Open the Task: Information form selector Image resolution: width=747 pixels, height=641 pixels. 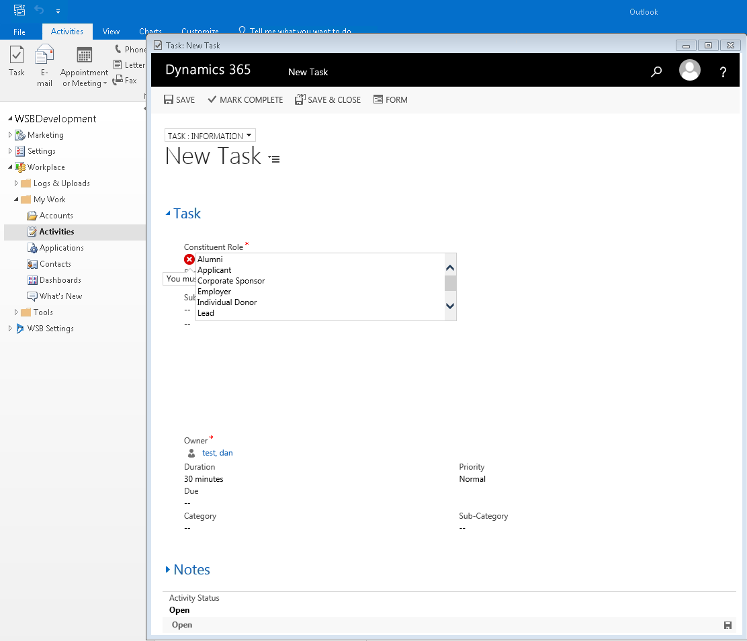[x=210, y=136]
